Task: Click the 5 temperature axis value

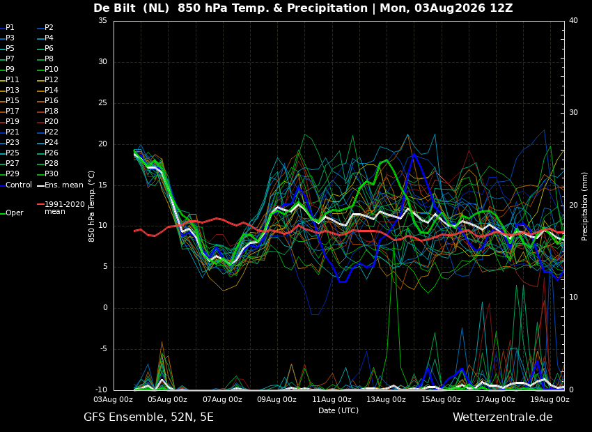Action: [105, 267]
